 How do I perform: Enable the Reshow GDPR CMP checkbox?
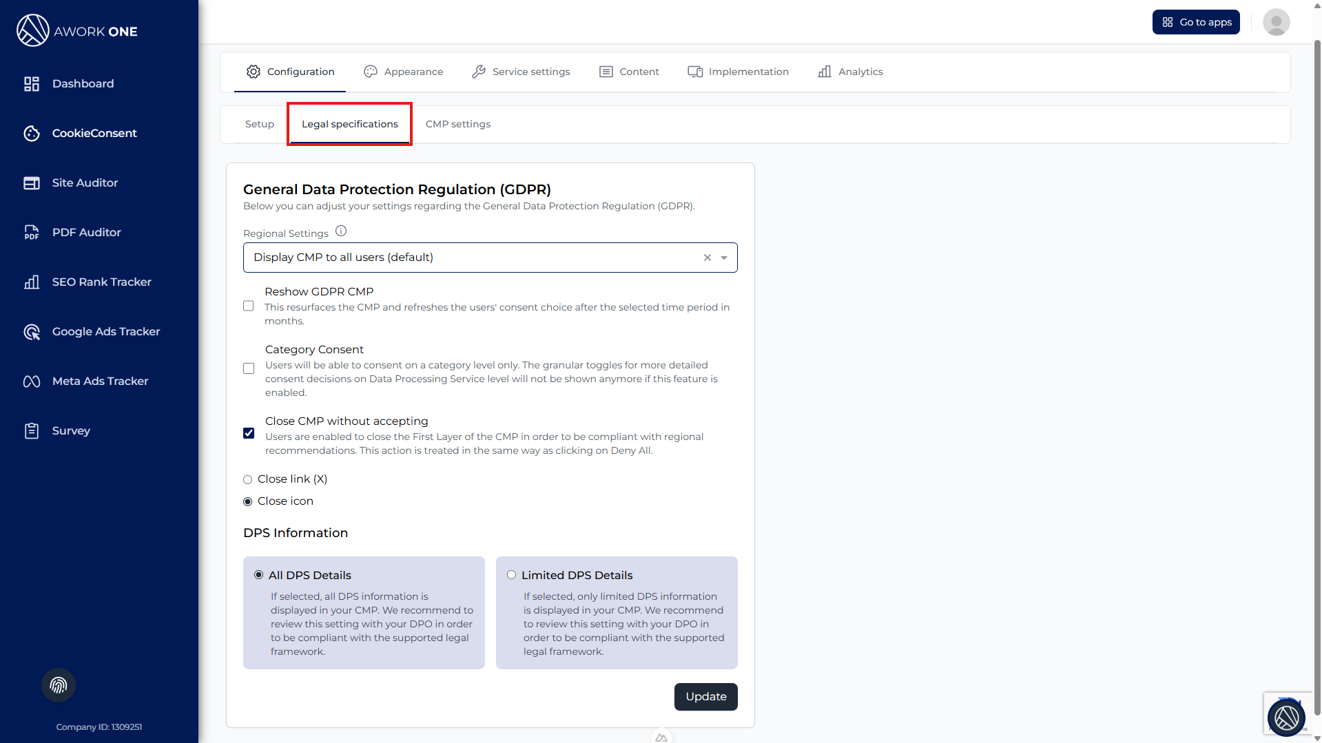click(249, 306)
